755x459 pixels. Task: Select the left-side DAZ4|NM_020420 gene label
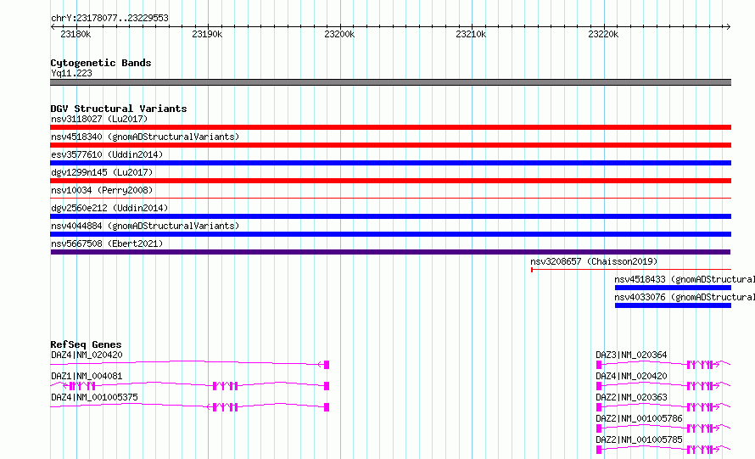(x=87, y=355)
